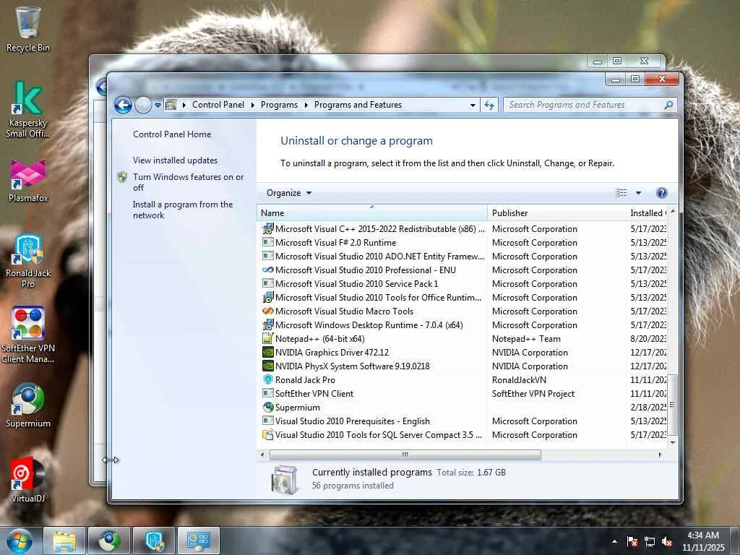Open recent pages dropdown arrow

pos(158,105)
